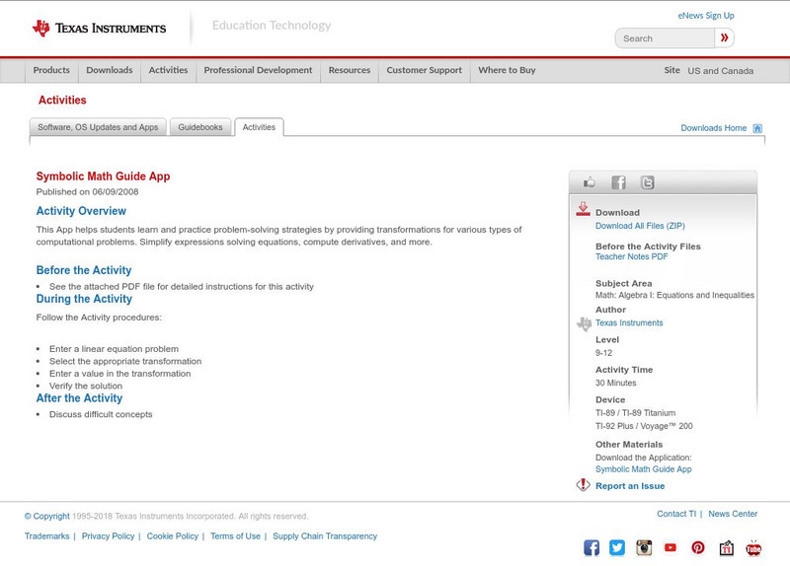Open the footer TI calculator bag icon
The height and width of the screenshot is (566, 790).
coord(726,548)
